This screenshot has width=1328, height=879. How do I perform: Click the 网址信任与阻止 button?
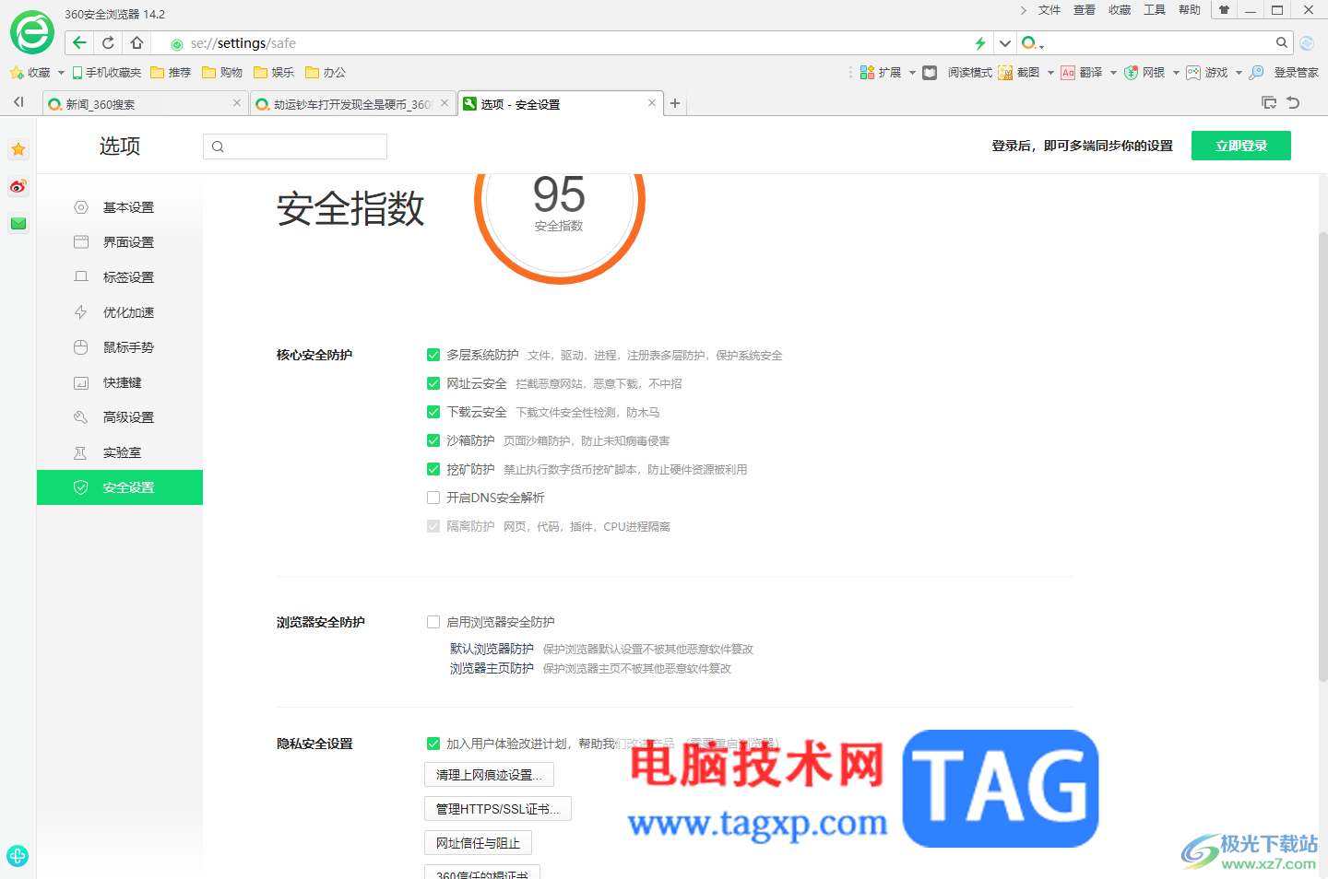tap(478, 843)
